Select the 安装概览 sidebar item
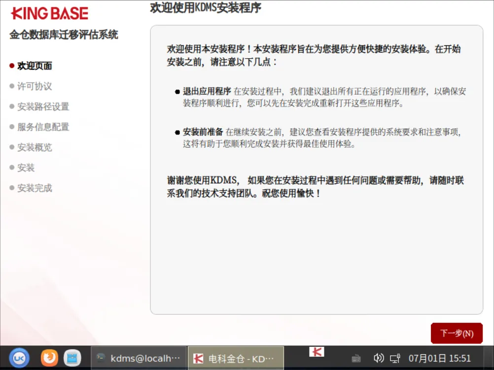The image size is (494, 370). (35, 147)
